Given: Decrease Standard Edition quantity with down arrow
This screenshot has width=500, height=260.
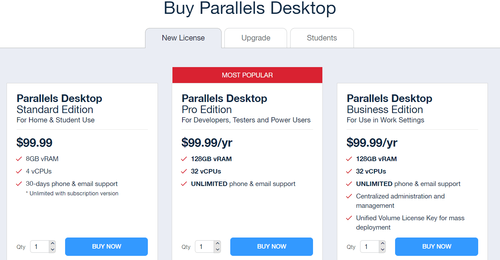Looking at the screenshot, I should point(52,250).
